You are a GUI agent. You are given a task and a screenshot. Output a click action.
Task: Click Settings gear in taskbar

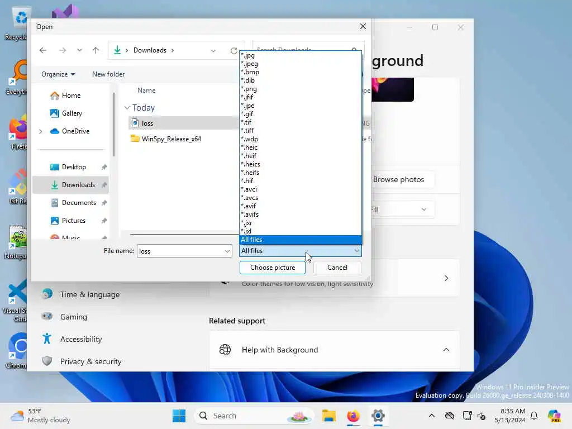click(378, 416)
